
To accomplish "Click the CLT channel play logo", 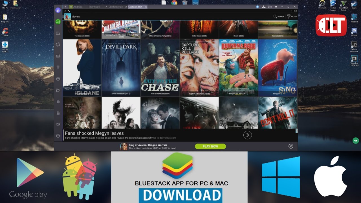I will (331, 25).
